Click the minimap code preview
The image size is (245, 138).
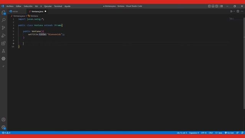[x=232, y=19]
